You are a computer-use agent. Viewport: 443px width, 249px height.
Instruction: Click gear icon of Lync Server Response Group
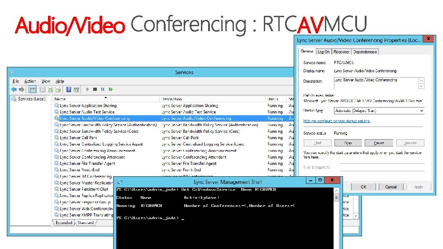tap(57, 202)
